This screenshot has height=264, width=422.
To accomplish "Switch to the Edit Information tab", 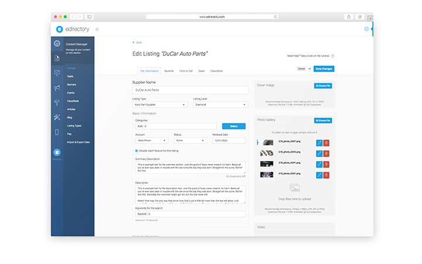I will tap(149, 71).
